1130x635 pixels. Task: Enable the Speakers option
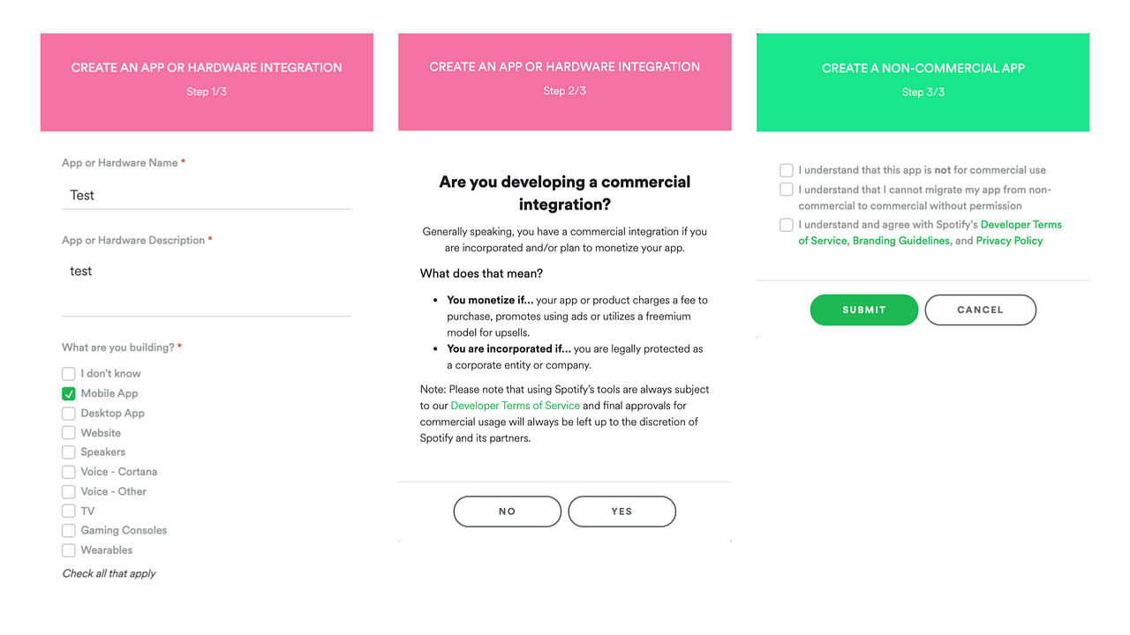[x=68, y=452]
